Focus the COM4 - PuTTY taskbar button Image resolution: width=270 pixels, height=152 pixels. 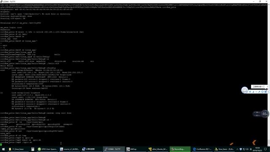pyautogui.click(x=114, y=149)
